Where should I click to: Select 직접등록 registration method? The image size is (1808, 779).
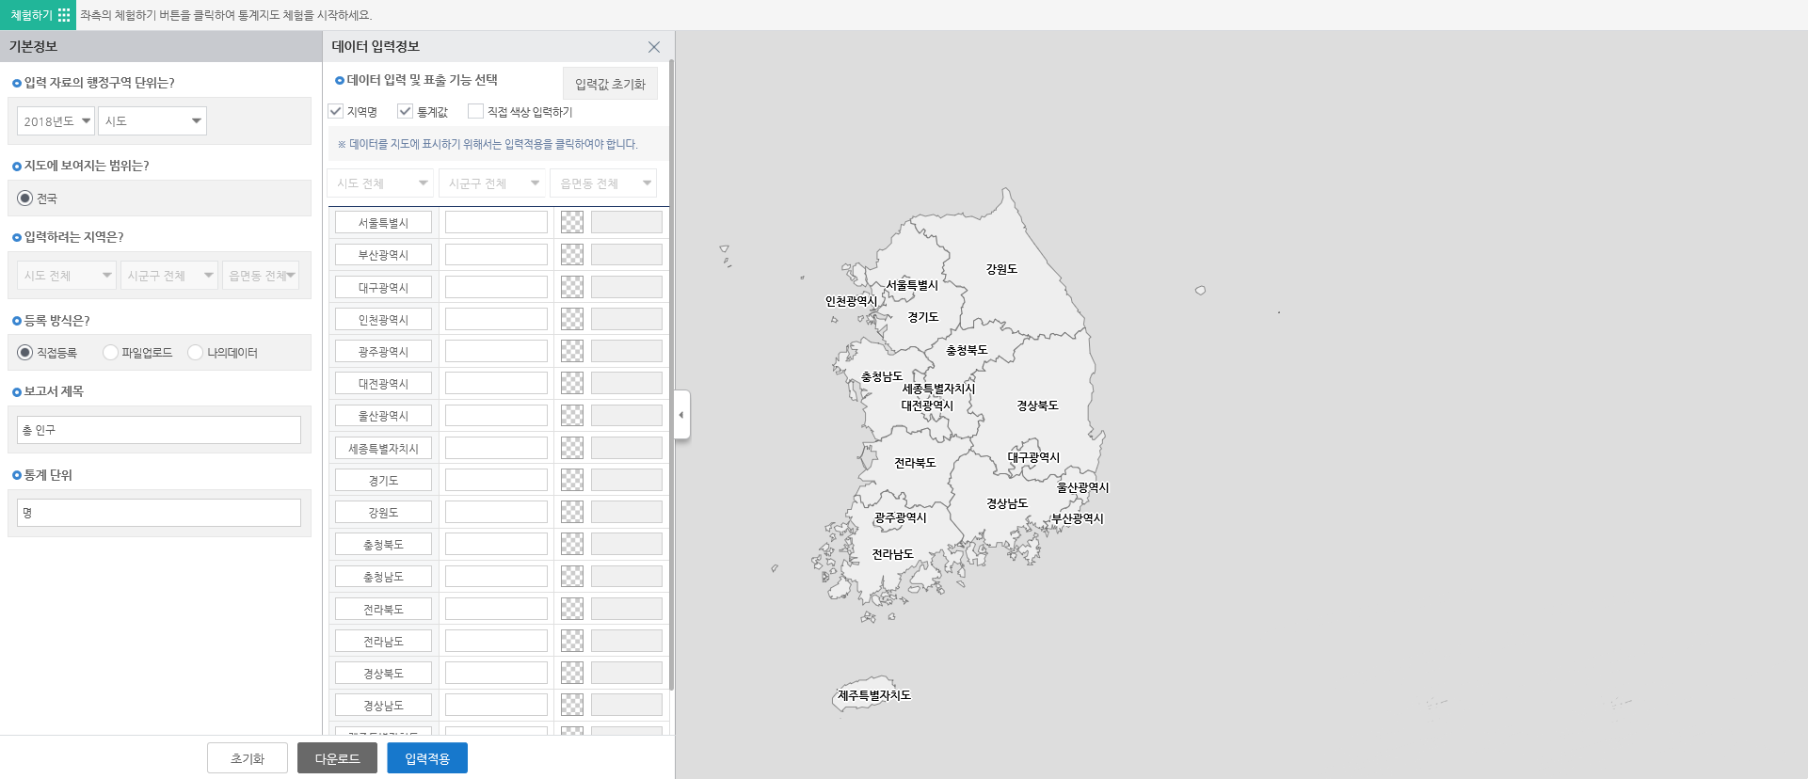(x=25, y=352)
